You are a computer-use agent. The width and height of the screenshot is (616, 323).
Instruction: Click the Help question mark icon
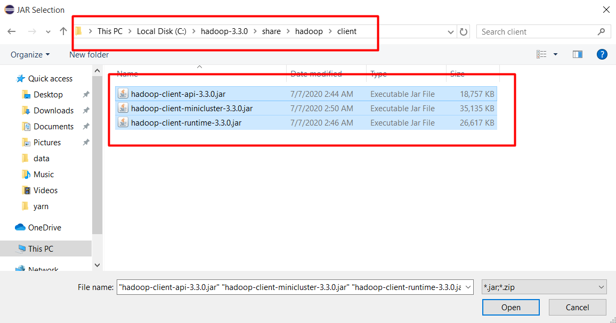click(602, 54)
